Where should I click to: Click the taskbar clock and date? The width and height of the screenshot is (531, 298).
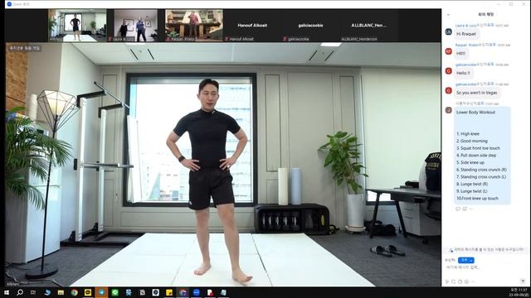coord(519,292)
